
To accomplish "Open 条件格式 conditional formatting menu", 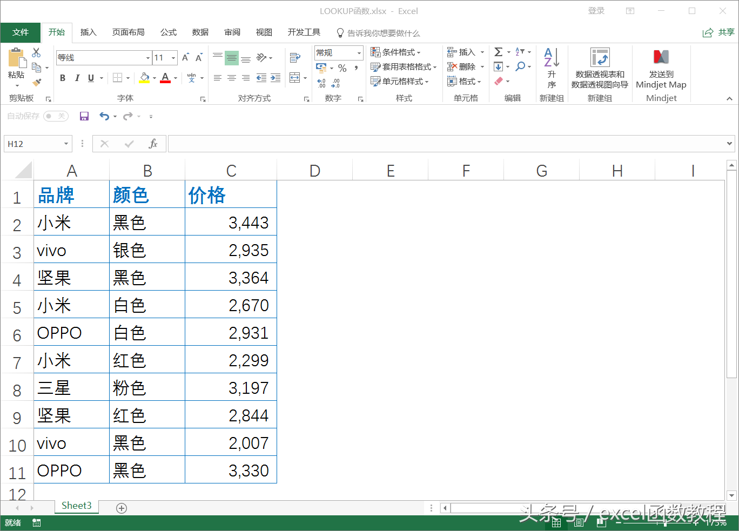I will click(x=395, y=52).
